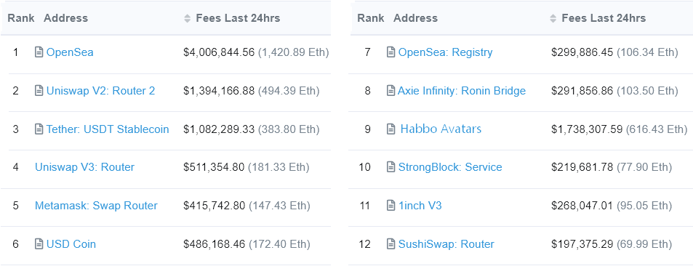693x266 pixels.
Task: Open Metamask: Swap Router address page
Action: click(96, 206)
